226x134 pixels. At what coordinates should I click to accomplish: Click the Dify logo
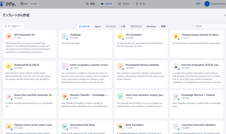click(8, 4)
